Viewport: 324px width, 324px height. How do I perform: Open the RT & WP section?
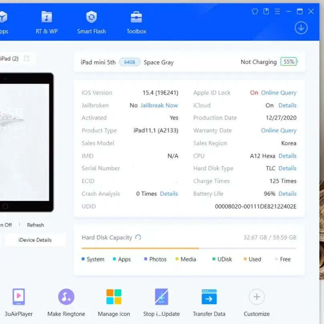[x=47, y=23]
